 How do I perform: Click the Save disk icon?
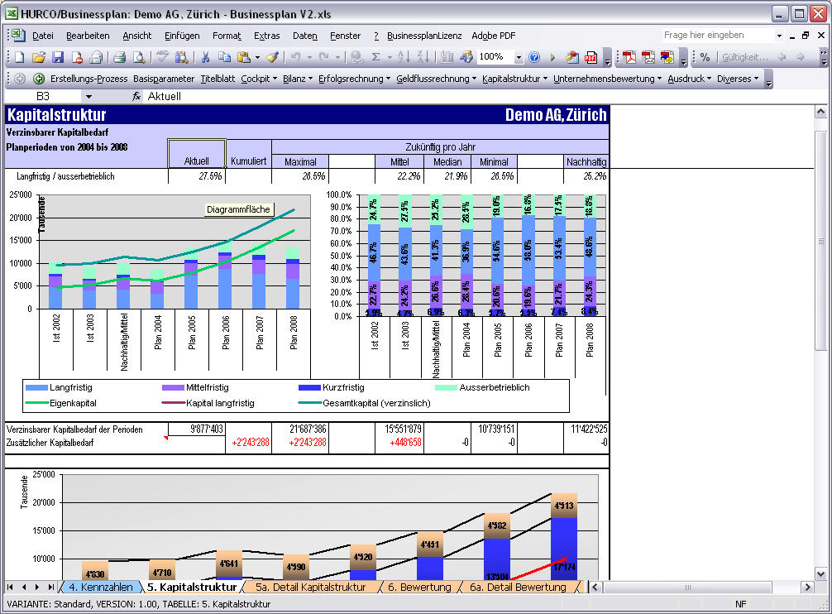coord(58,57)
